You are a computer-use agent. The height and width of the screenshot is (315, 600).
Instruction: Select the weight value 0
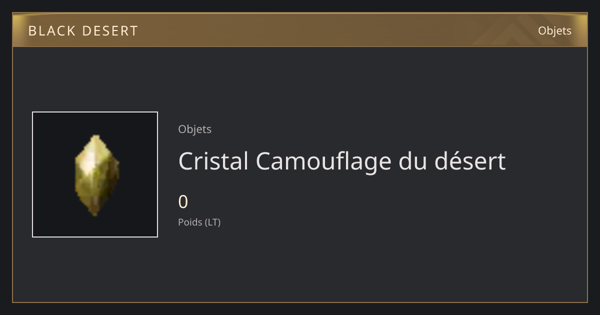coord(183,202)
